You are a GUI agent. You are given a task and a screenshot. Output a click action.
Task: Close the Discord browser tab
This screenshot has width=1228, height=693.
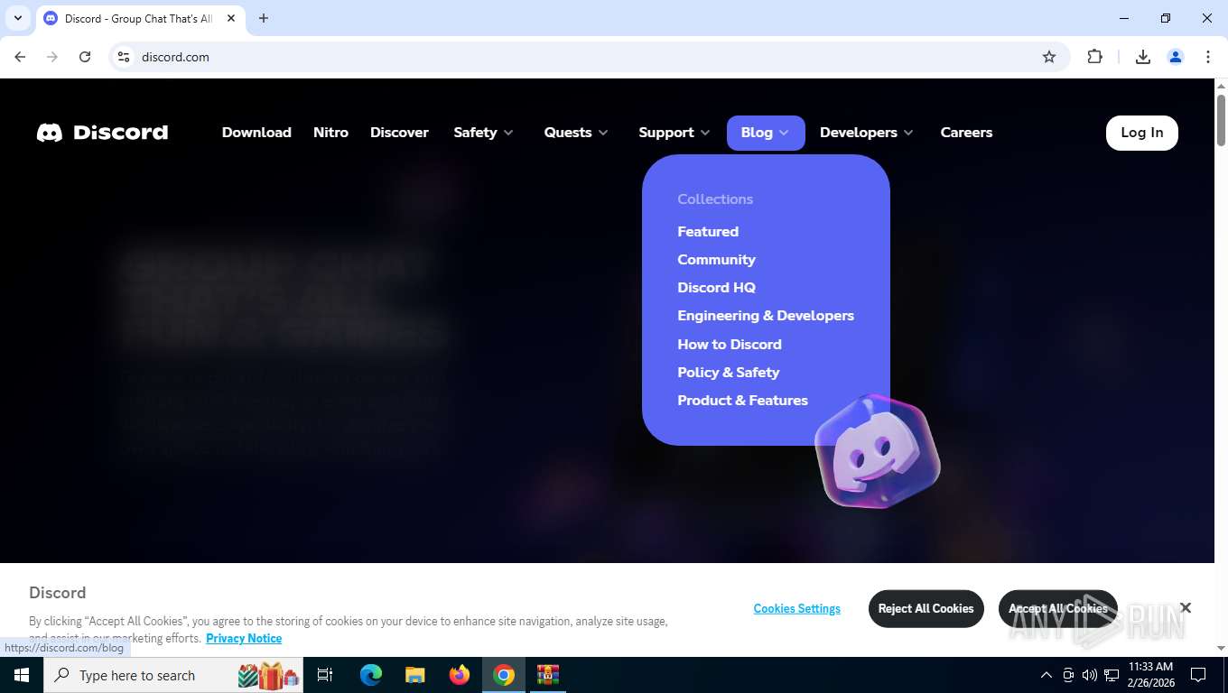click(231, 18)
